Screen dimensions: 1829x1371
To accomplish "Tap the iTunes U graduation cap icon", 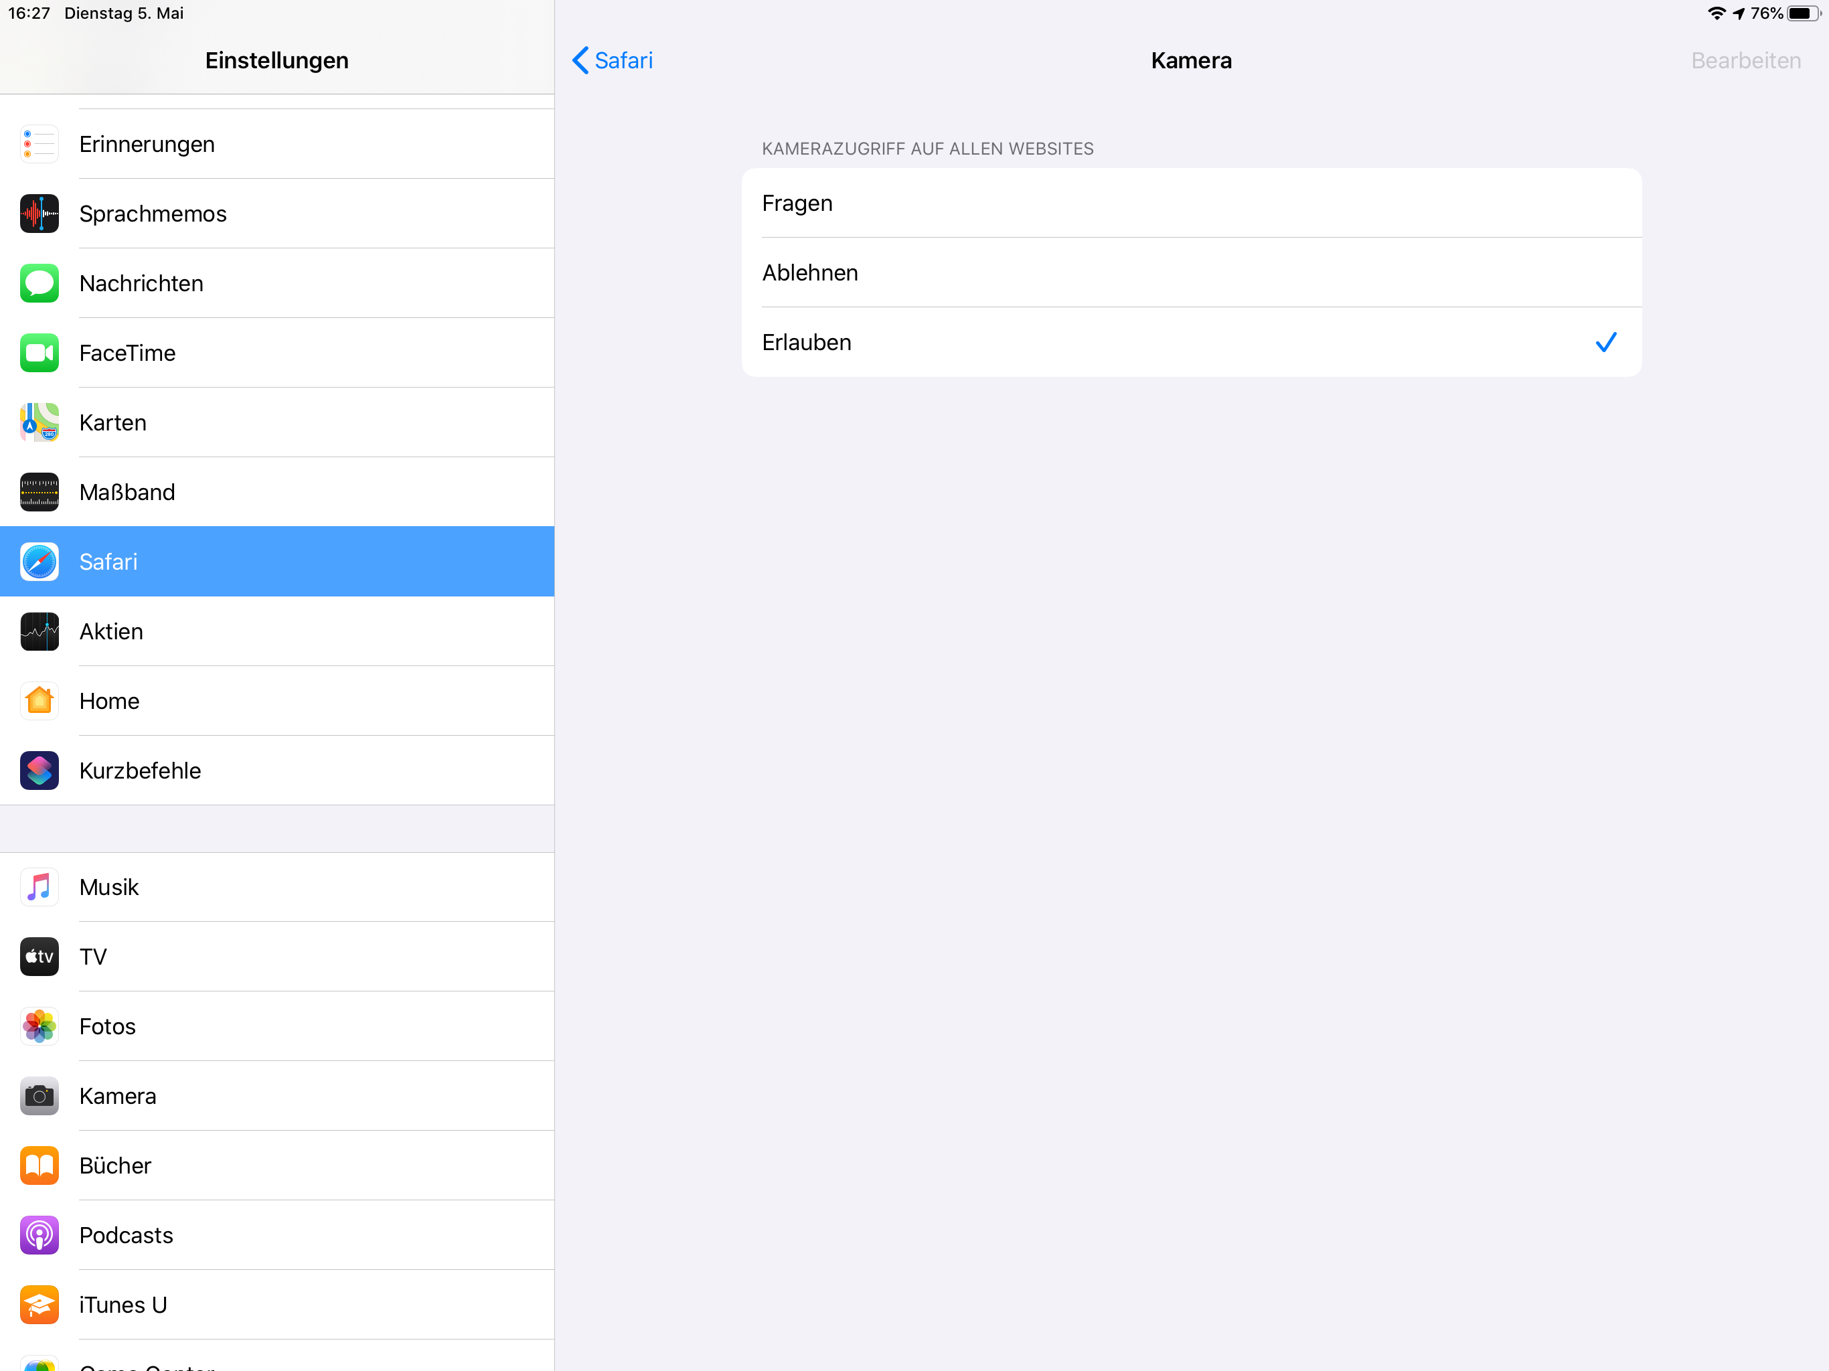I will (x=39, y=1305).
